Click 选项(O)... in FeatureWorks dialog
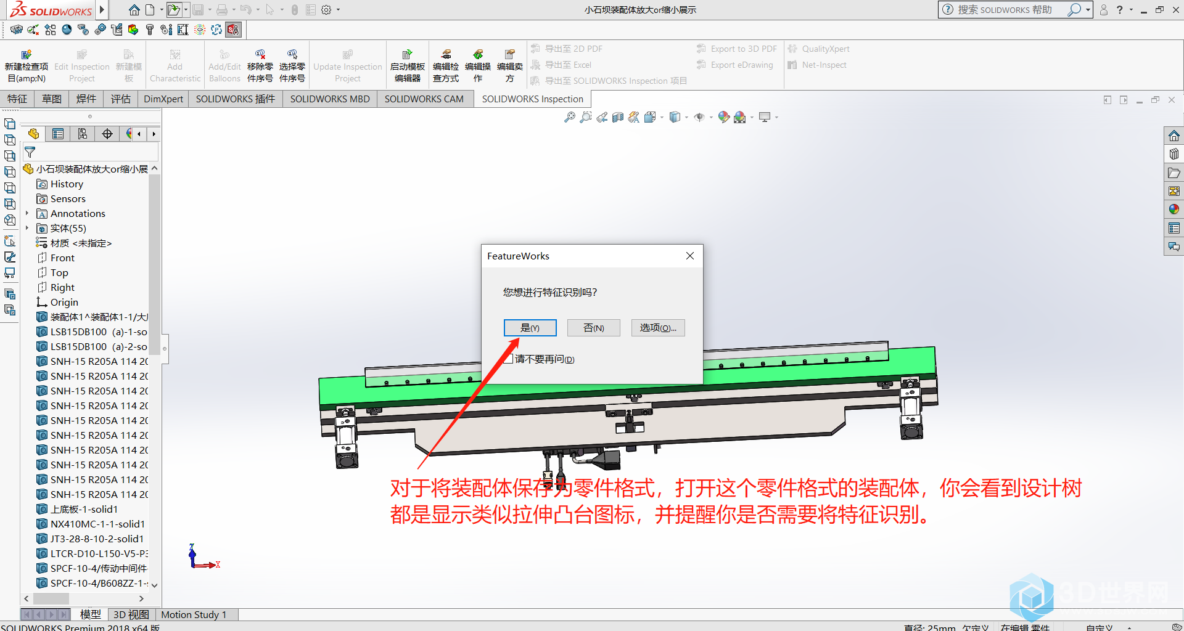 (x=658, y=328)
